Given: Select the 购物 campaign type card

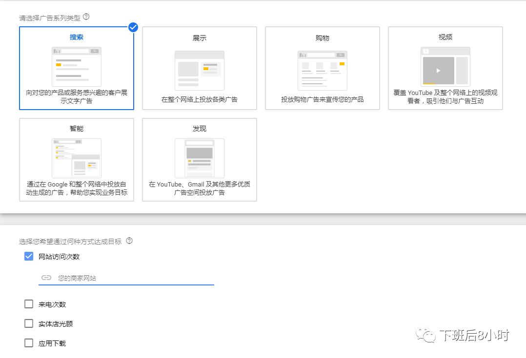Looking at the screenshot, I should (x=322, y=68).
